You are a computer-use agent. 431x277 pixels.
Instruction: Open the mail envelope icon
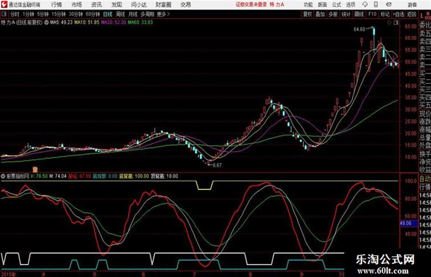[x=389, y=5]
